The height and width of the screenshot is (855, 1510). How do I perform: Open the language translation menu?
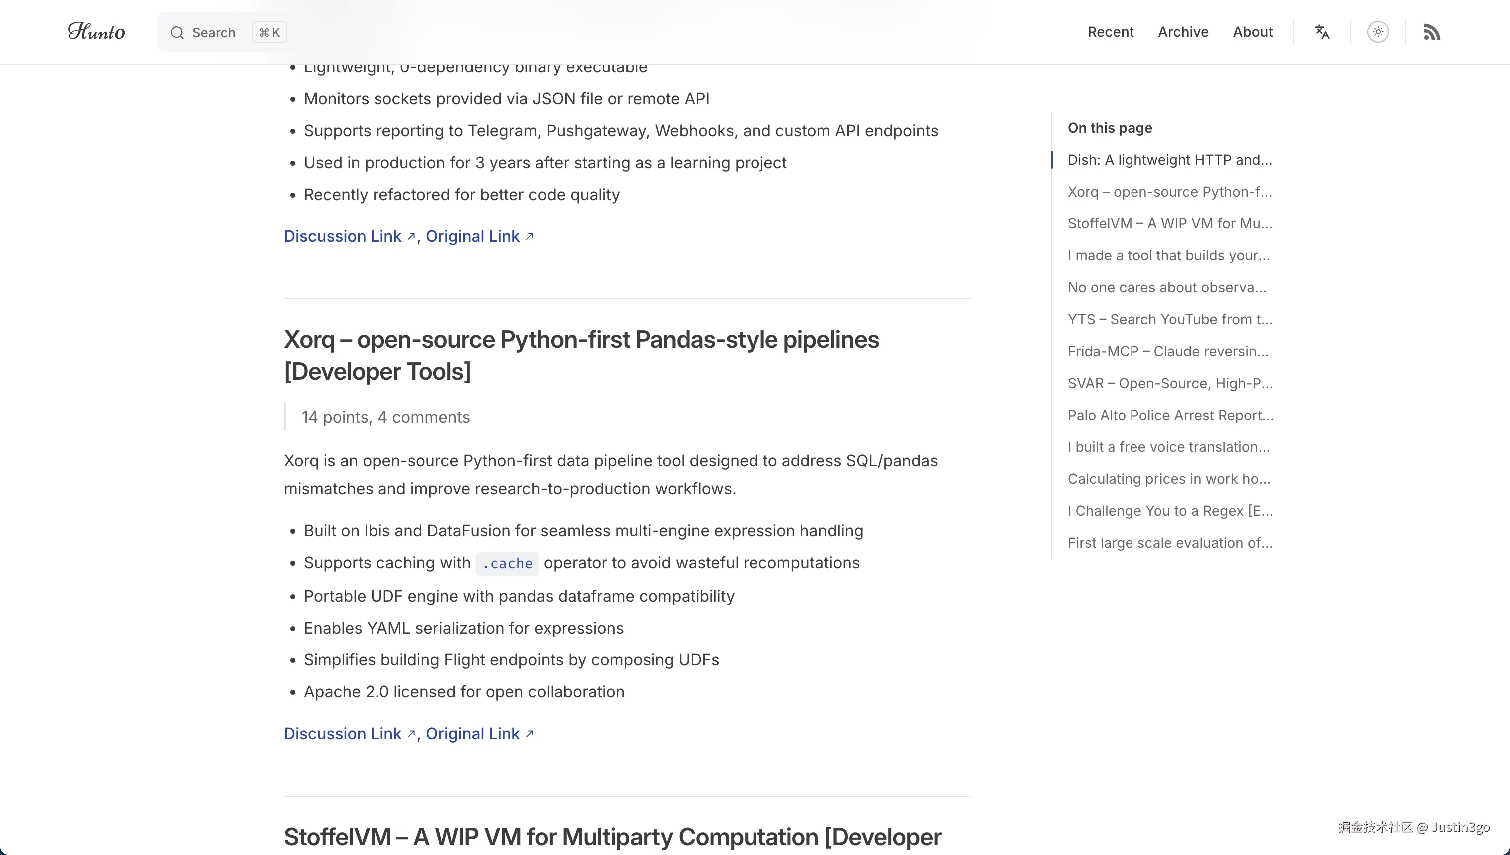[1322, 32]
